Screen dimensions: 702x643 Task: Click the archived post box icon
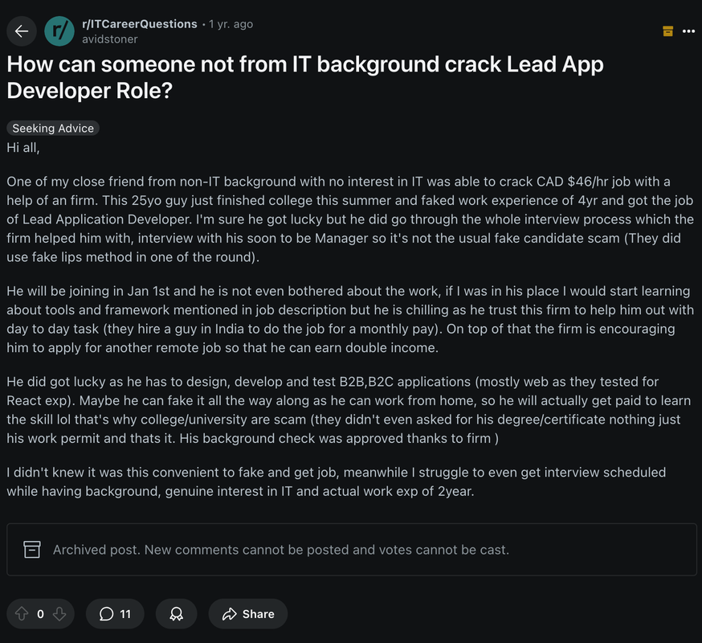[32, 549]
